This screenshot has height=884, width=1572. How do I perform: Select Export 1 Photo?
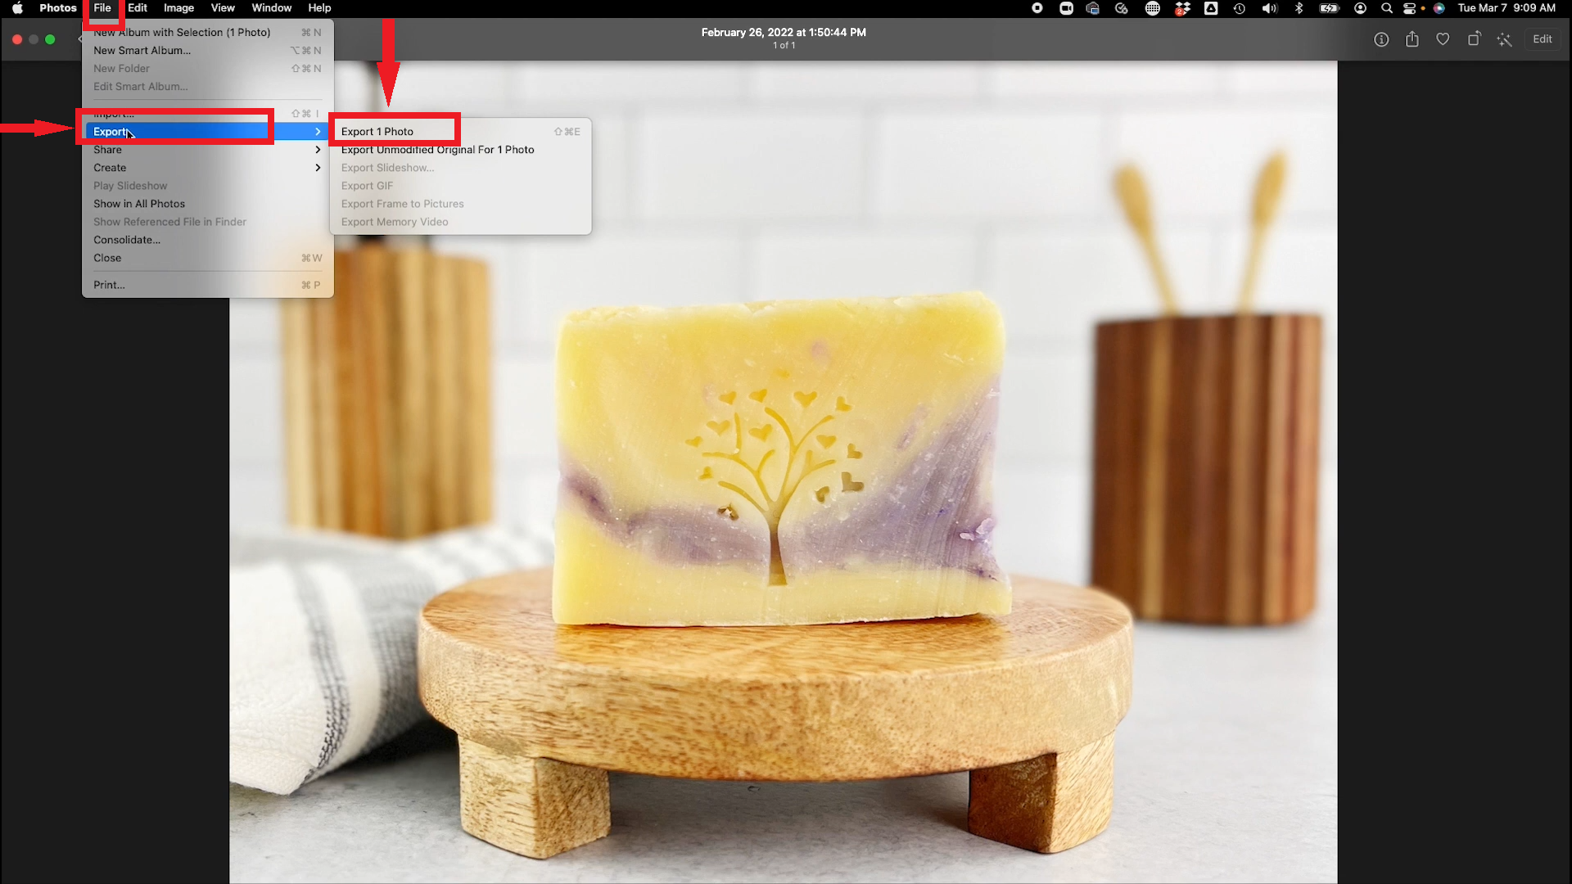pyautogui.click(x=377, y=131)
